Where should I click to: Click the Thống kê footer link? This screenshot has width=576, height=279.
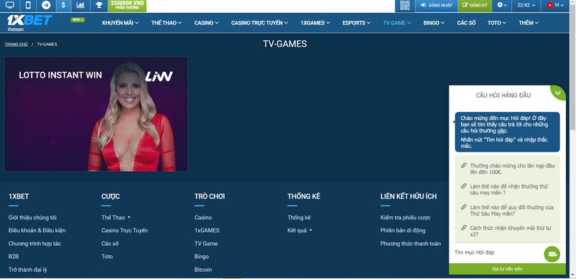[299, 217]
